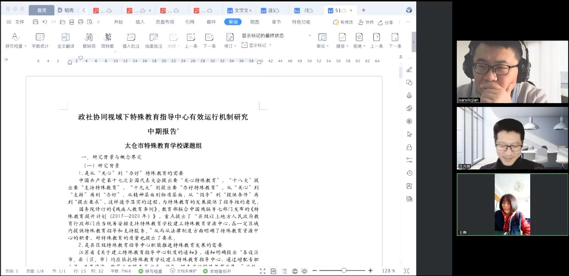The height and width of the screenshot is (276, 569).
Task: Click 首页 home tab
Action: pos(42,10)
